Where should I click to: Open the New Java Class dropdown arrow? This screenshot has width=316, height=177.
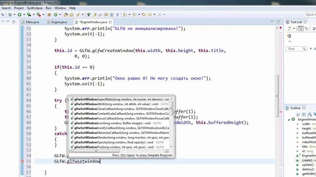click(x=60, y=14)
